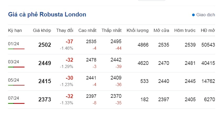Click the Khối lượng column header
224x114 pixels.
coord(137,30)
